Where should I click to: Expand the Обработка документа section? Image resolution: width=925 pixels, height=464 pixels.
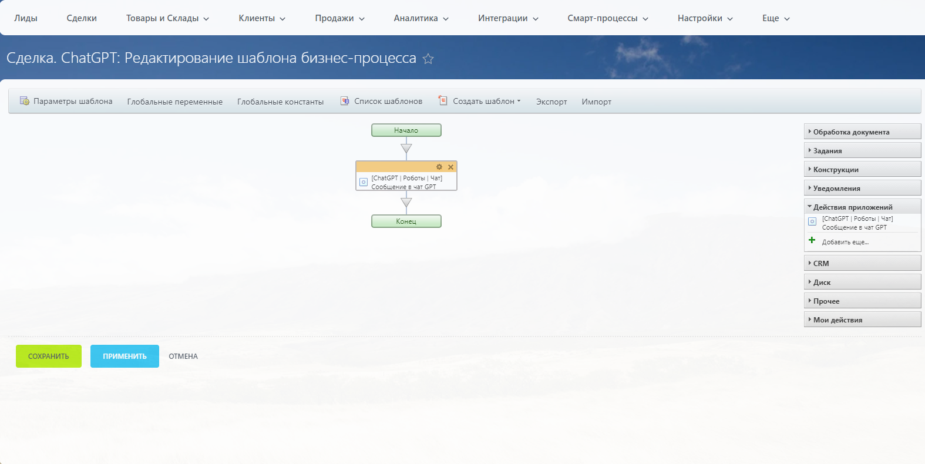coord(850,132)
